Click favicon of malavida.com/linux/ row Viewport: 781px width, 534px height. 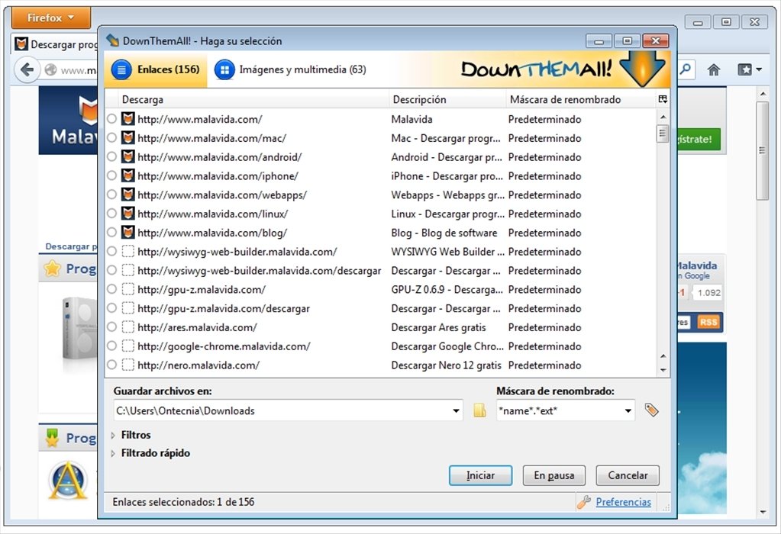pos(128,214)
